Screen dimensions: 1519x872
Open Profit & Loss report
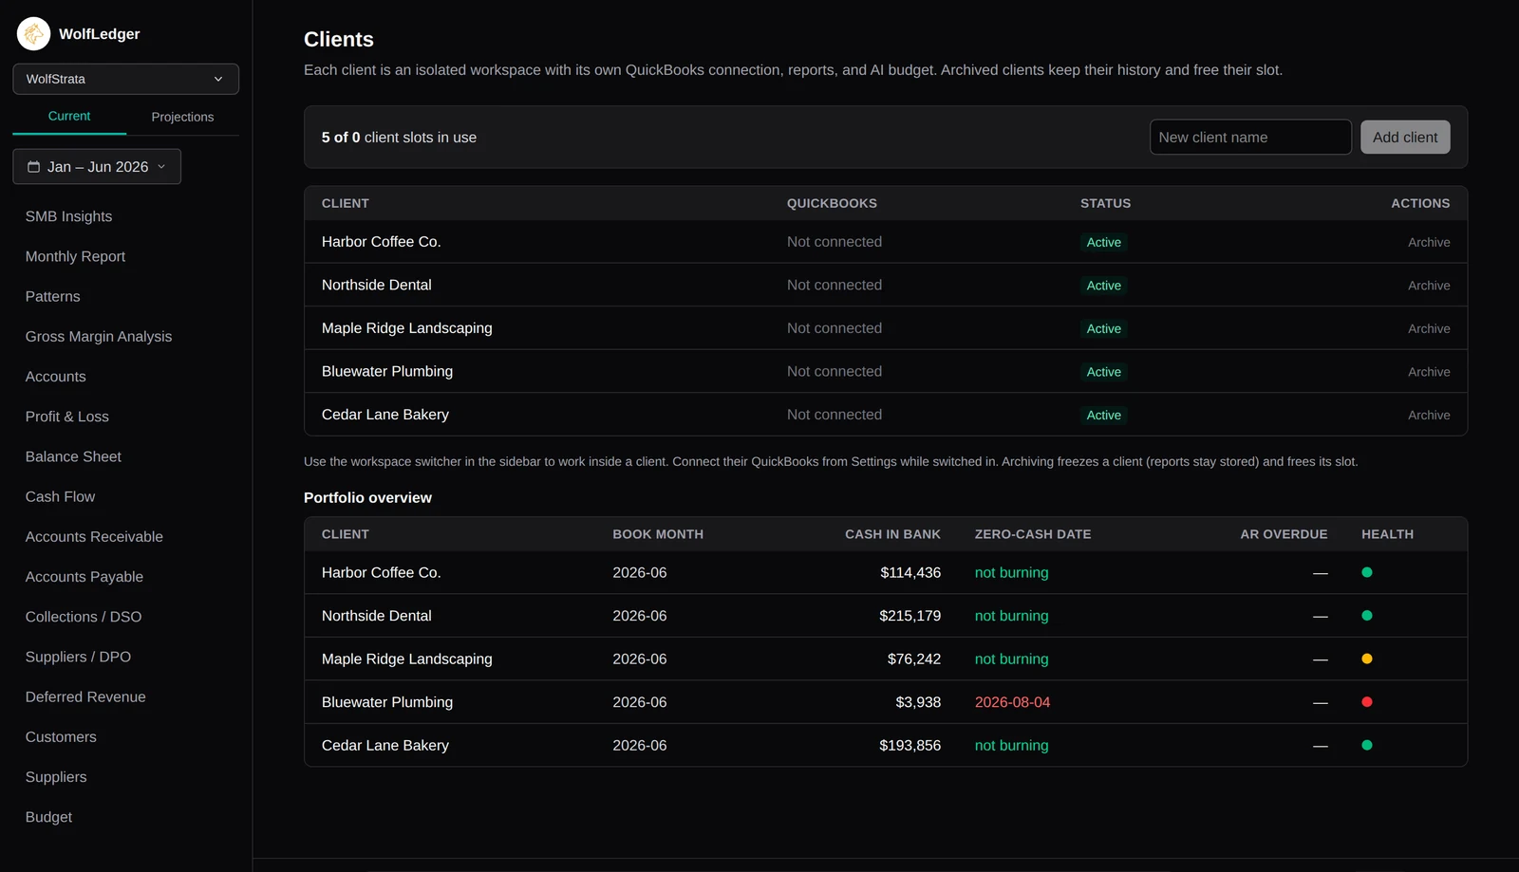(66, 417)
